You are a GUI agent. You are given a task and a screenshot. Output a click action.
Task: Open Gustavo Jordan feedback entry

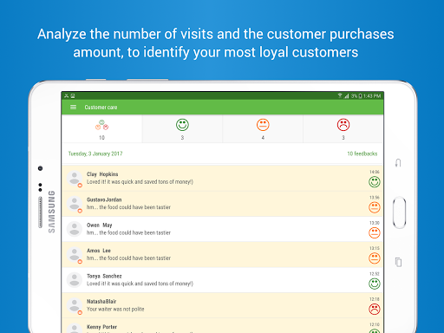click(x=223, y=204)
